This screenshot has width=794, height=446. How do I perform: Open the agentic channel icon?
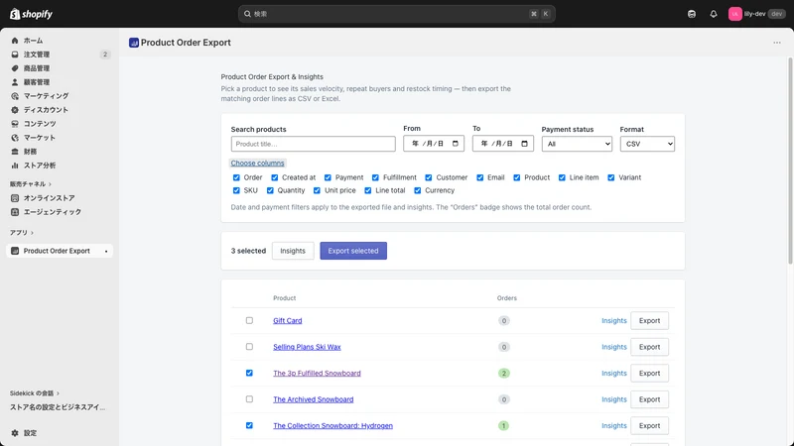point(15,212)
